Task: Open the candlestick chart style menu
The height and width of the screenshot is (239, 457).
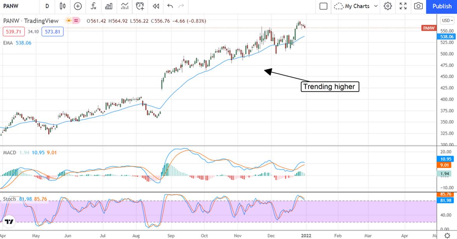Action: coord(62,6)
